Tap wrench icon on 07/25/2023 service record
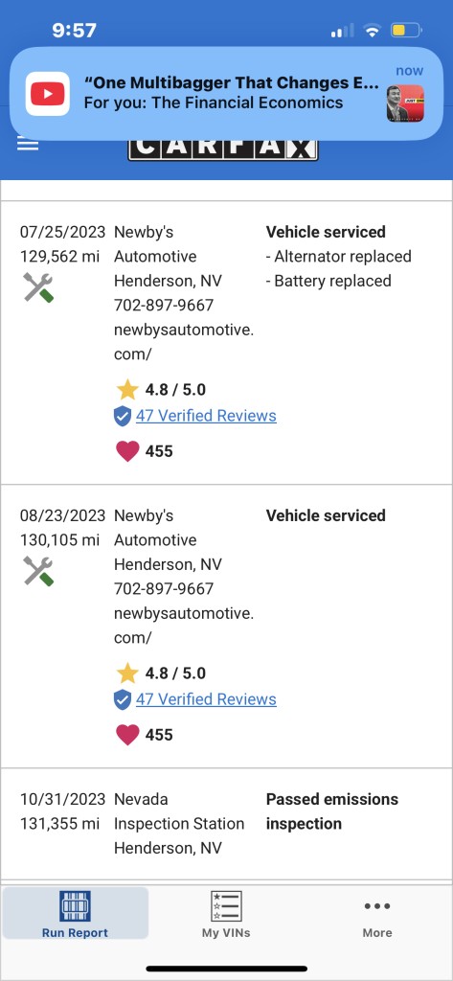Image resolution: width=453 pixels, height=981 pixels. click(39, 287)
